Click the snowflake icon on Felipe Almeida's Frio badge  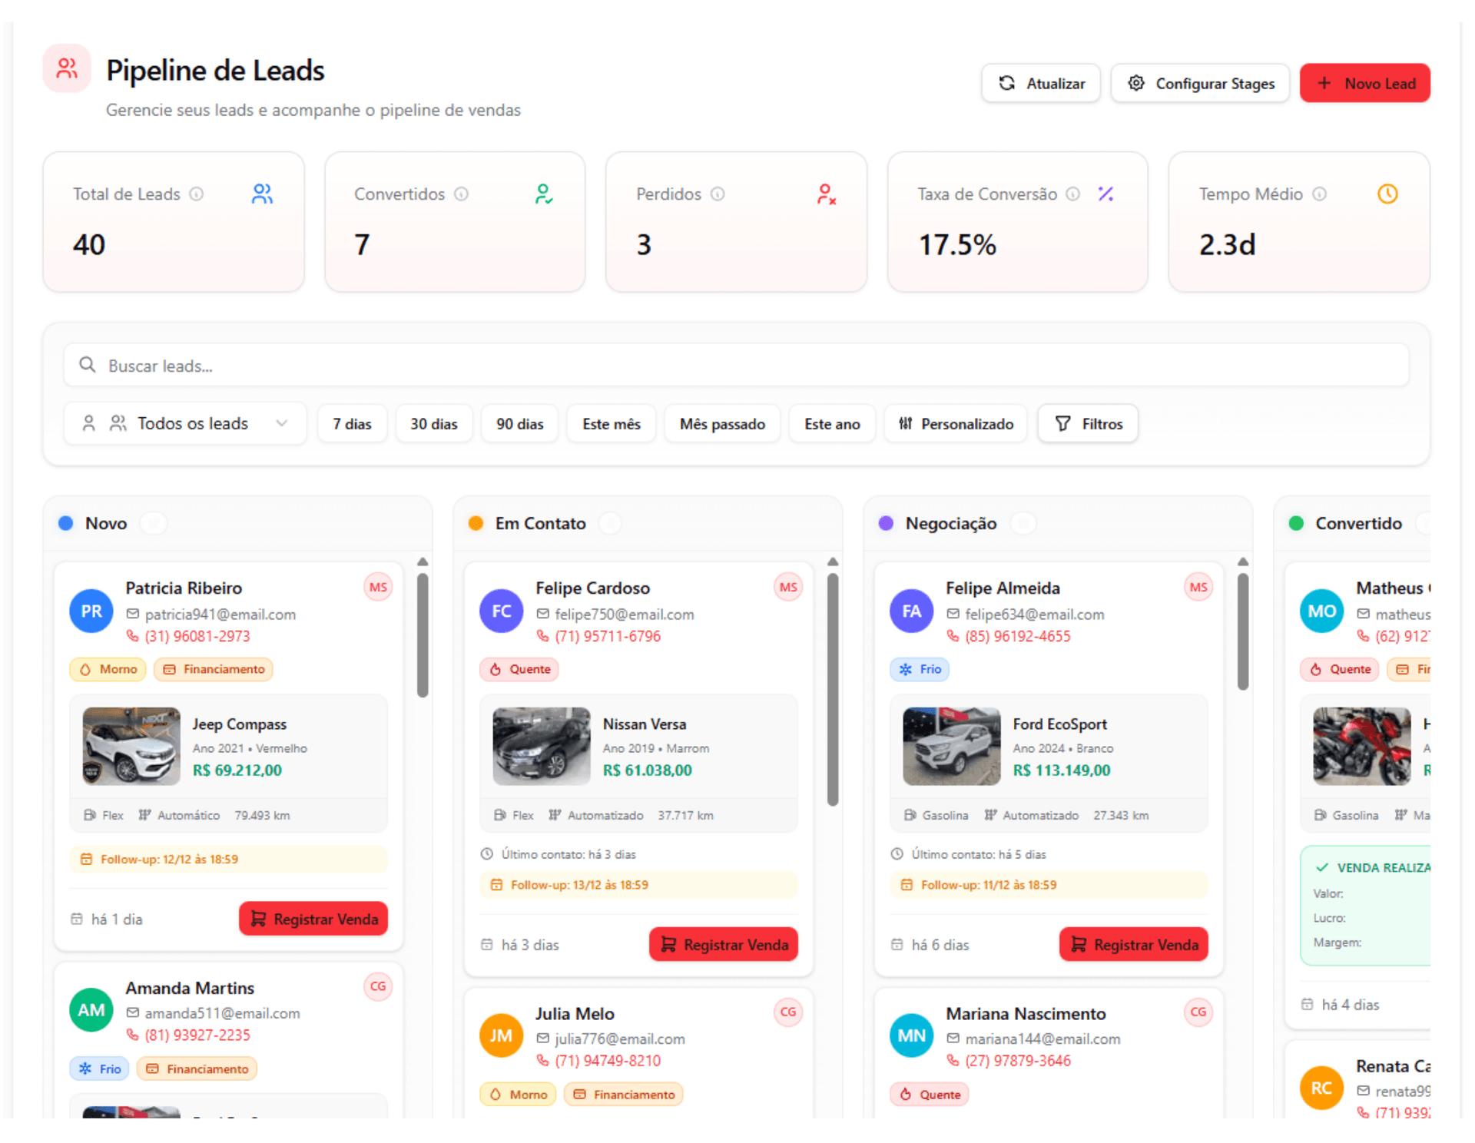pos(907,669)
